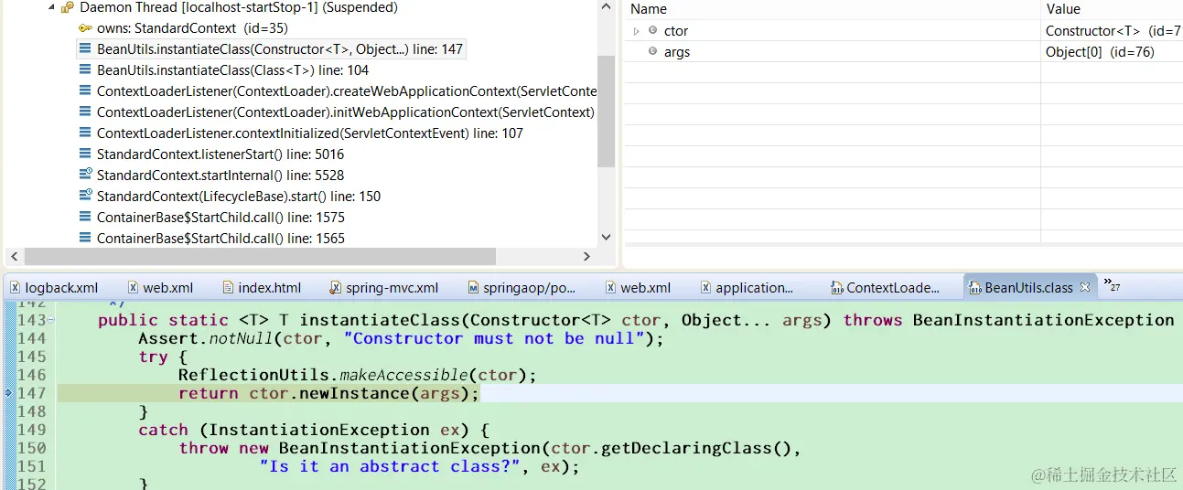Viewport: 1183px width, 490px height.
Task: Collapse the Daemon Thread localhost-startStop-1 node
Action: click(x=50, y=7)
